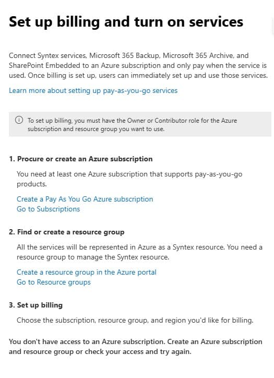Click the 'Set up billing and turn on services' title
274x378 pixels.
126,22
